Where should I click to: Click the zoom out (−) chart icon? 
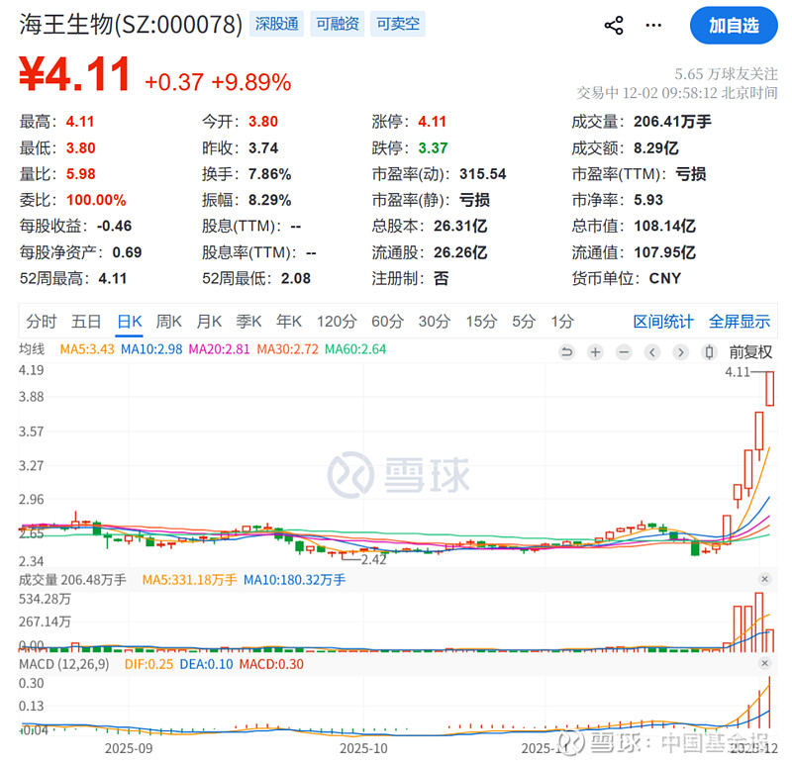[623, 351]
